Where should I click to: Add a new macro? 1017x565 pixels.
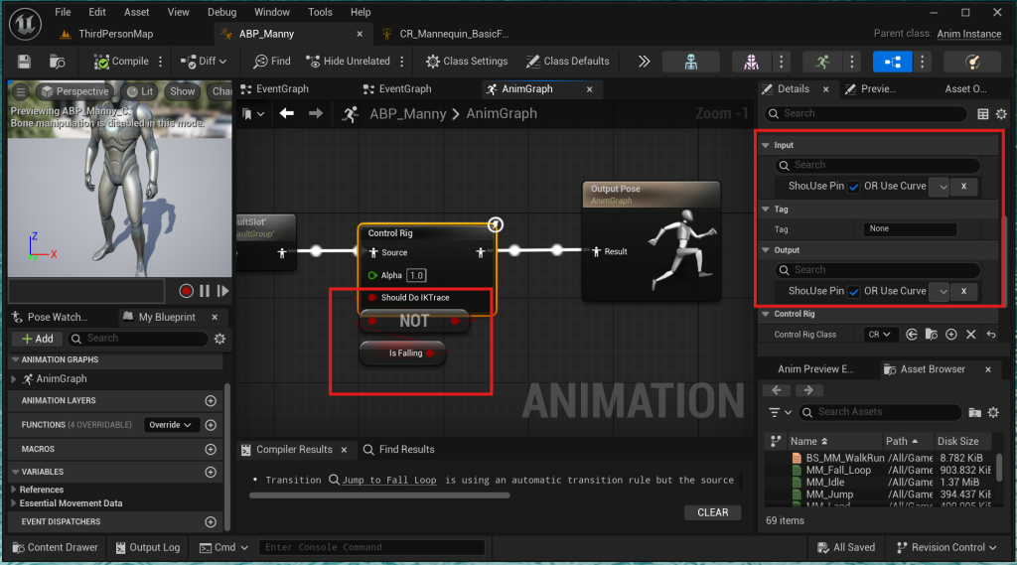coord(211,449)
